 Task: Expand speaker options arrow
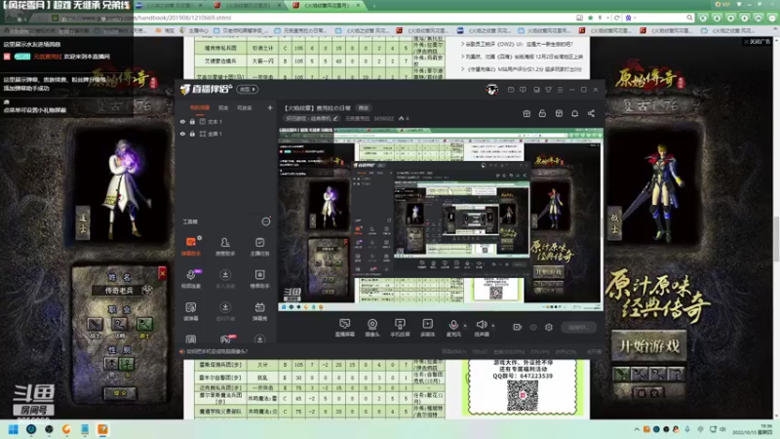point(493,326)
